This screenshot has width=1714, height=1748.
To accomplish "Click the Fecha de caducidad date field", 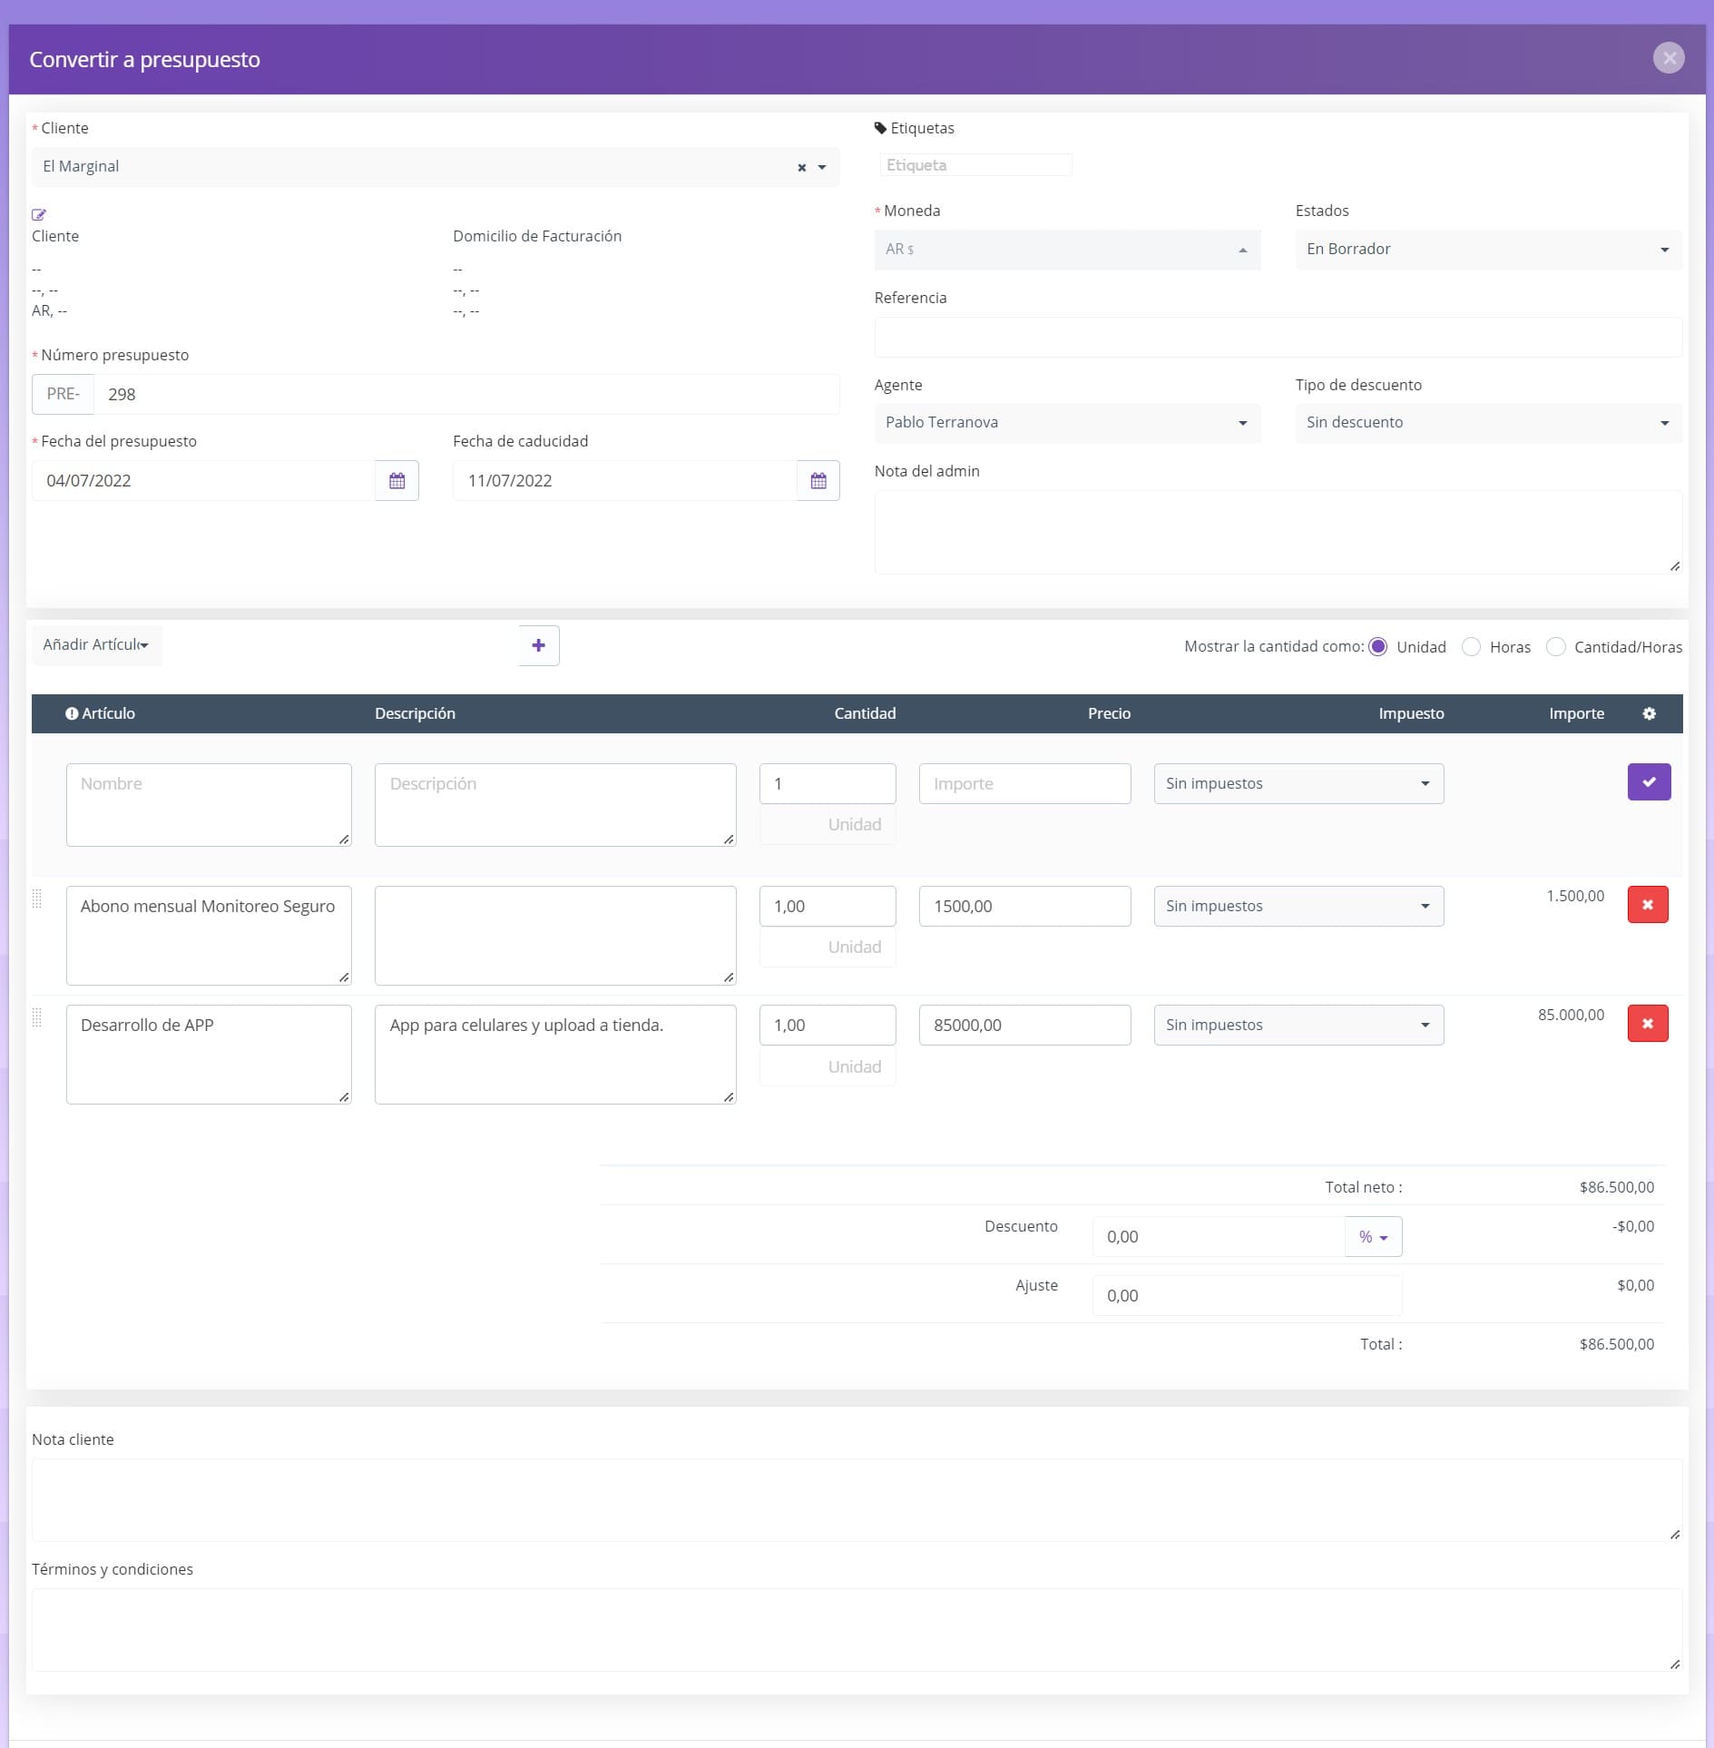I will click(x=625, y=481).
